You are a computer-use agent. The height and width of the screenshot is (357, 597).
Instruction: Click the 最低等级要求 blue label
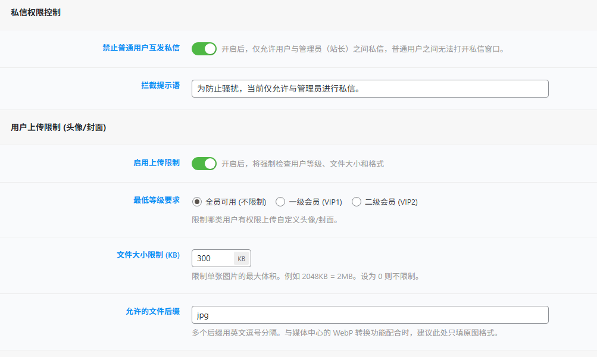point(156,201)
